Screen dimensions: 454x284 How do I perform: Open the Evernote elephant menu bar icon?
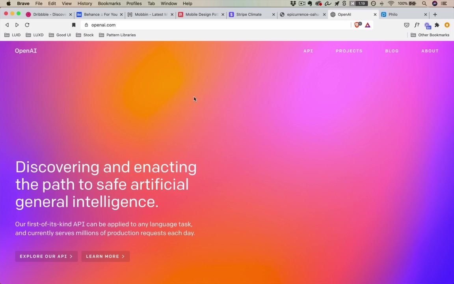click(310, 4)
